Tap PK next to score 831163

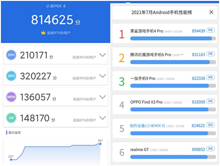click(210, 54)
